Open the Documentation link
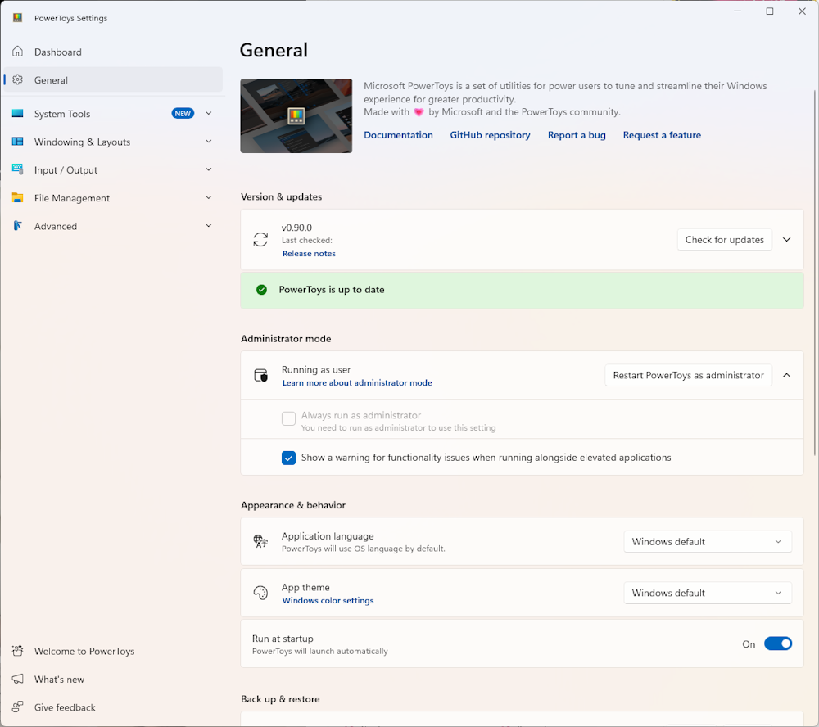This screenshot has height=727, width=819. coord(399,135)
